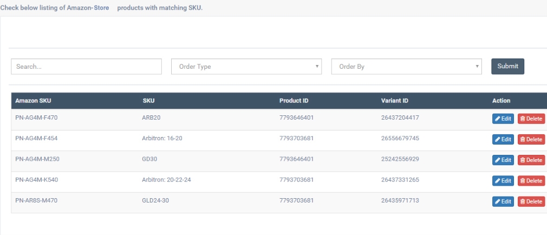Viewport: 547px width, 235px height.
Task: Open the Order Type dropdown
Action: click(246, 67)
